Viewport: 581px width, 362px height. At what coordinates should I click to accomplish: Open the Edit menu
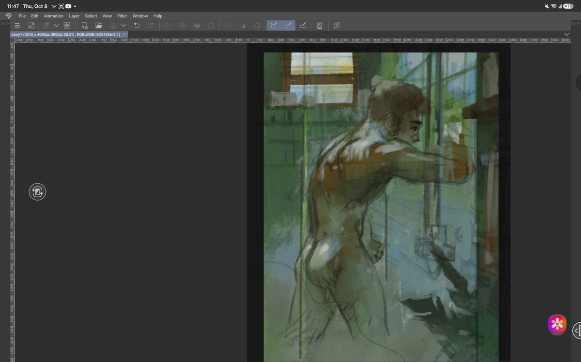[x=35, y=16]
